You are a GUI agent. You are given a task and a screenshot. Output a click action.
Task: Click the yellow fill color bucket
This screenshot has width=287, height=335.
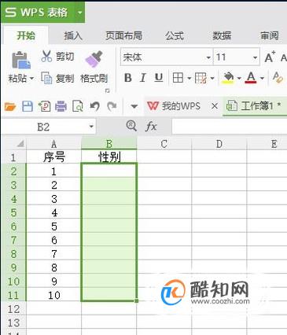tap(228, 78)
